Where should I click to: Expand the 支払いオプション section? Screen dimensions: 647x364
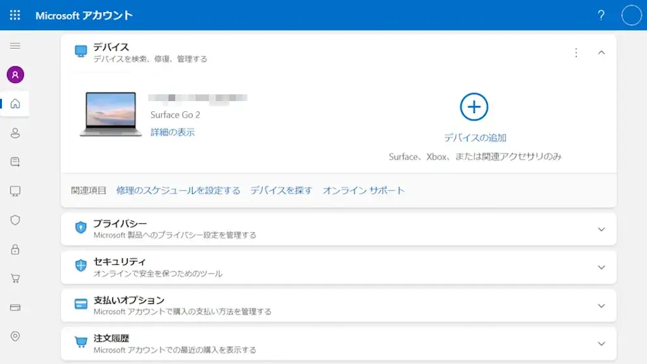pyautogui.click(x=601, y=306)
